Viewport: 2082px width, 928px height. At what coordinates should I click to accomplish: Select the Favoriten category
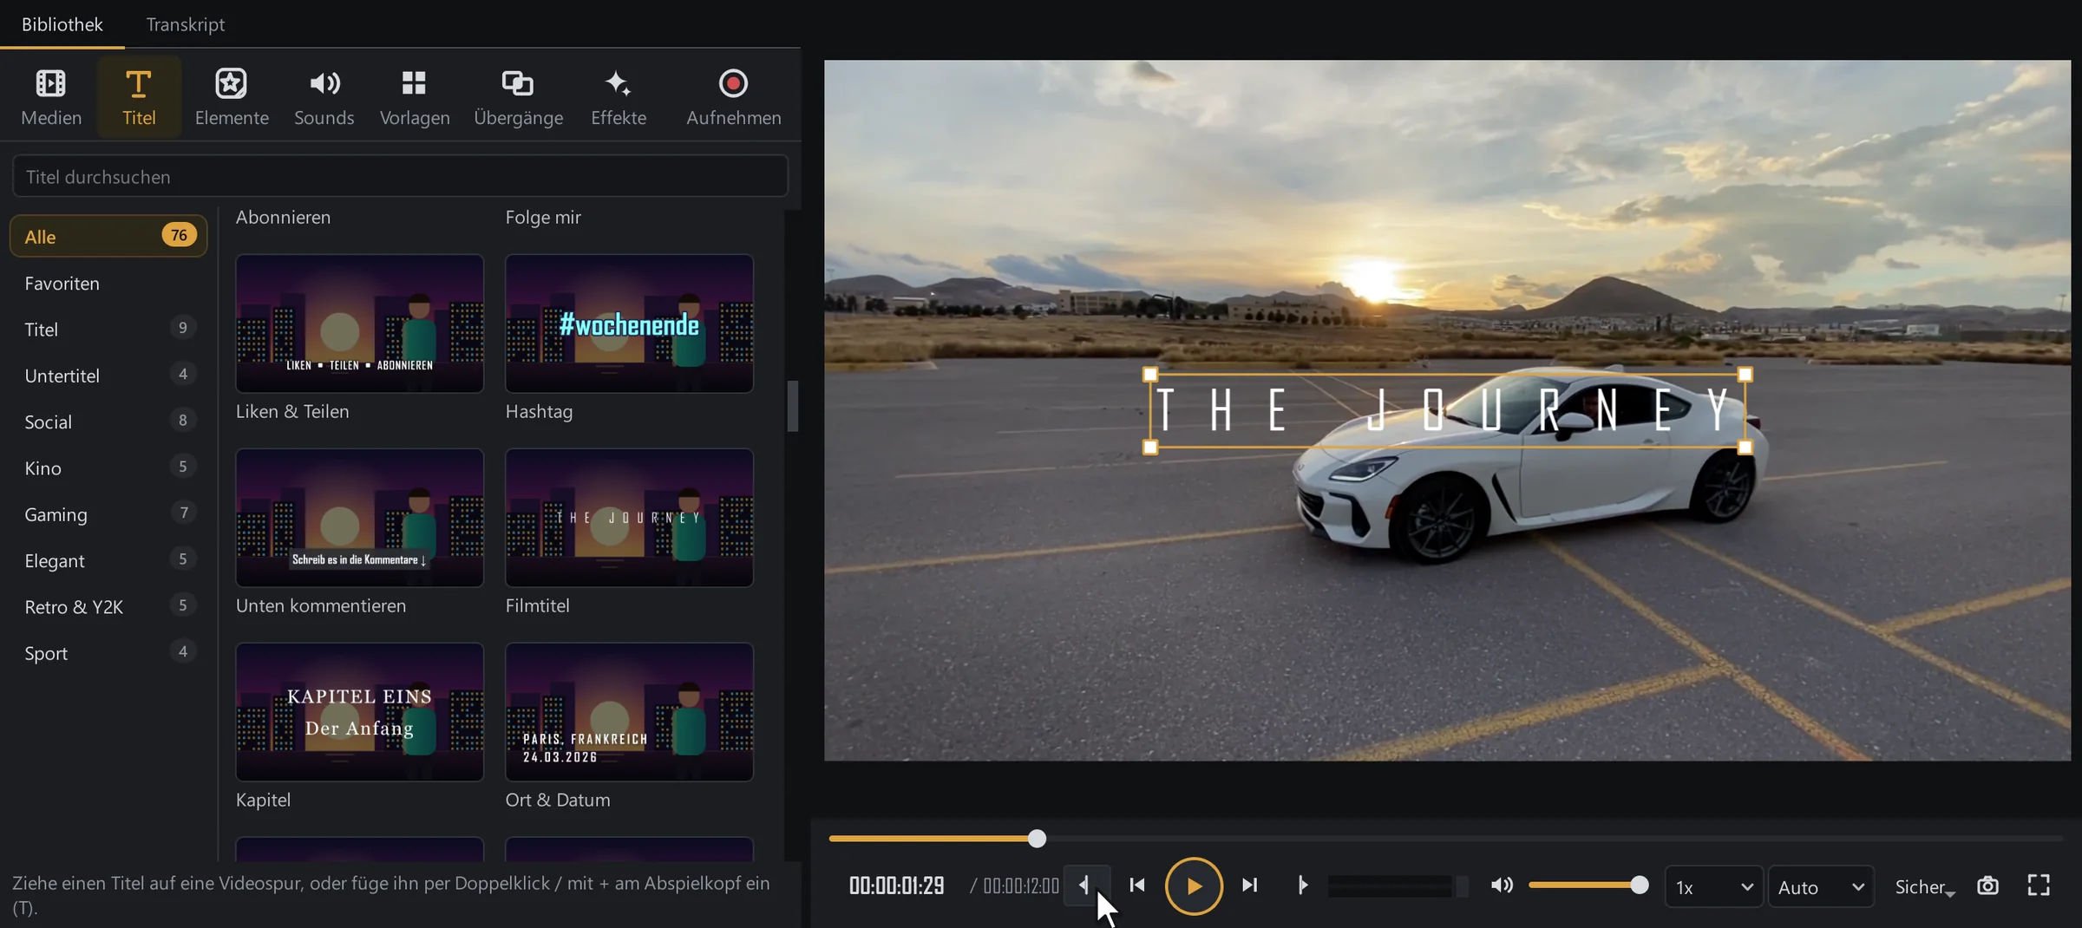point(108,283)
